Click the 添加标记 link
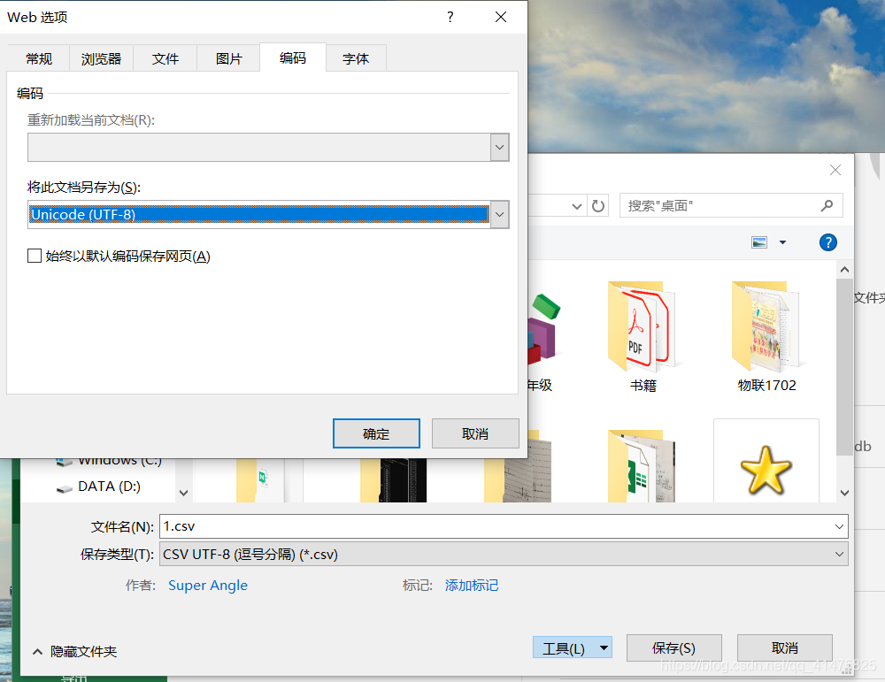 [x=472, y=585]
